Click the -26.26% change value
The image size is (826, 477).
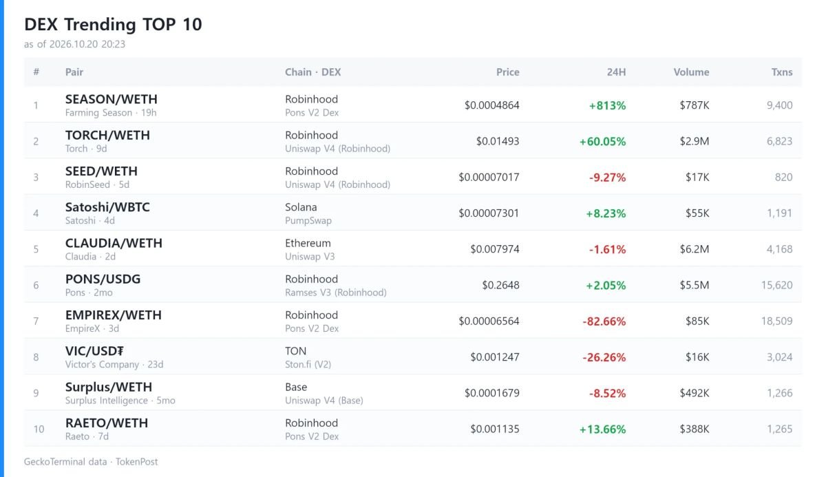pos(604,357)
